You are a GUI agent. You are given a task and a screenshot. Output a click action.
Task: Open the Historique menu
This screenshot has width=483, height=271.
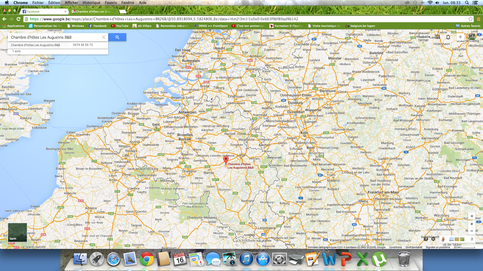[x=91, y=3]
